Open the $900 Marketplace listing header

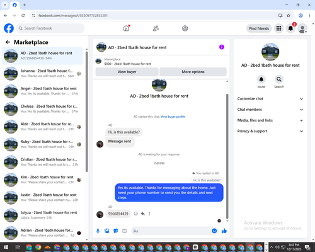coord(161,61)
